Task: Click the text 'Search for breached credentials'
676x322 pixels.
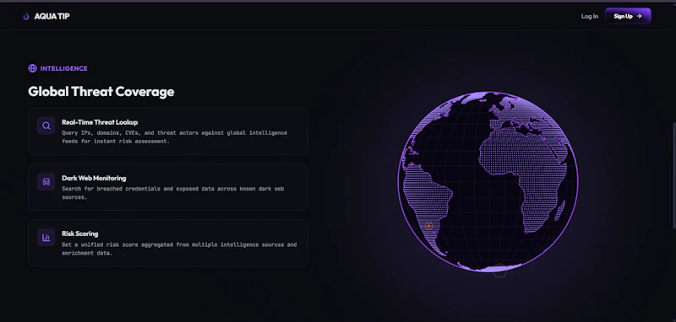Action: click(172, 193)
